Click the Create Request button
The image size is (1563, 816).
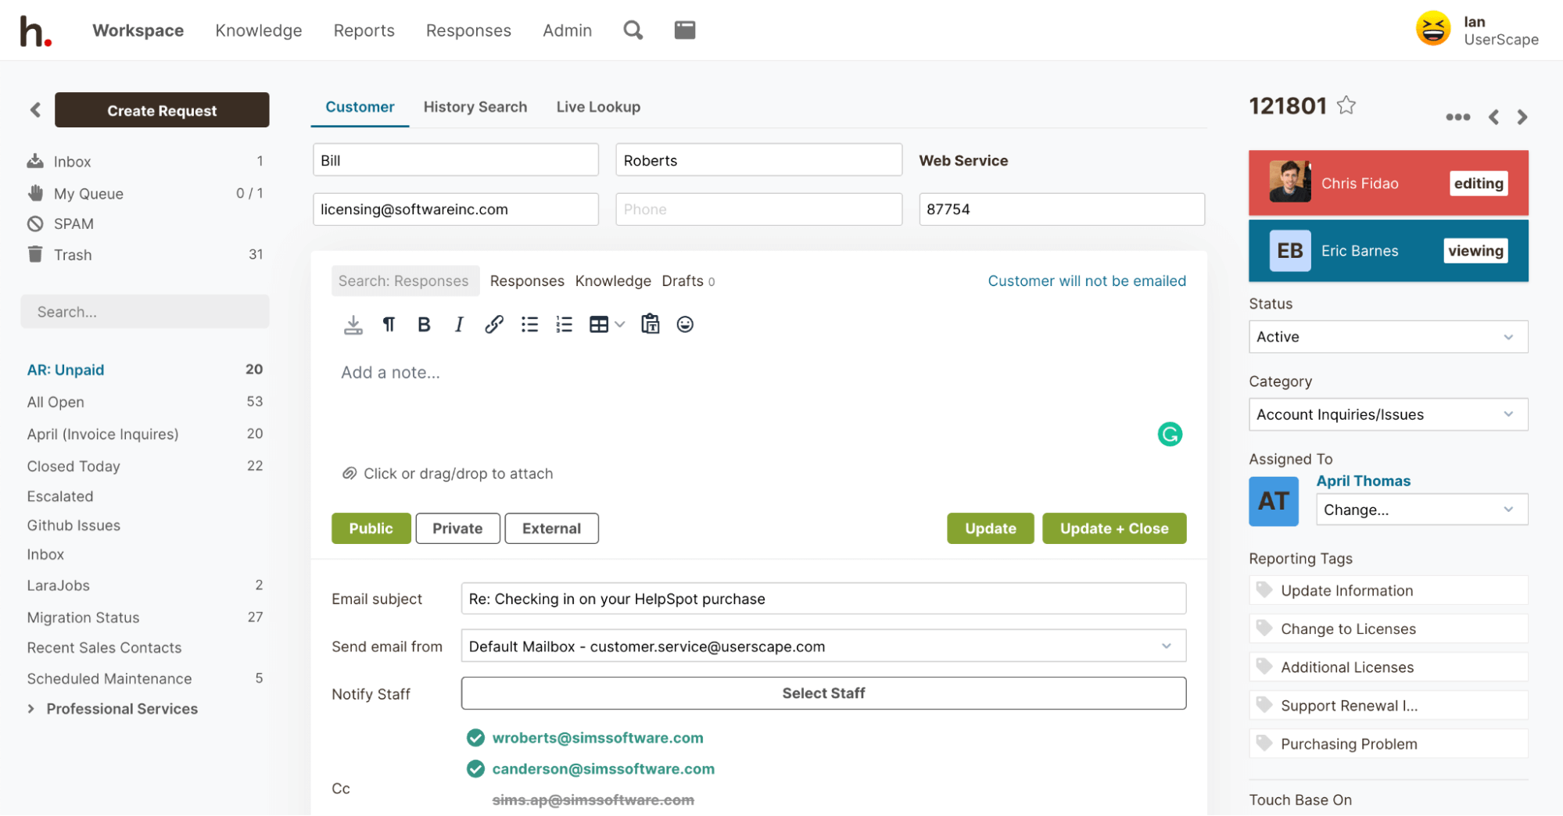pyautogui.click(x=162, y=110)
